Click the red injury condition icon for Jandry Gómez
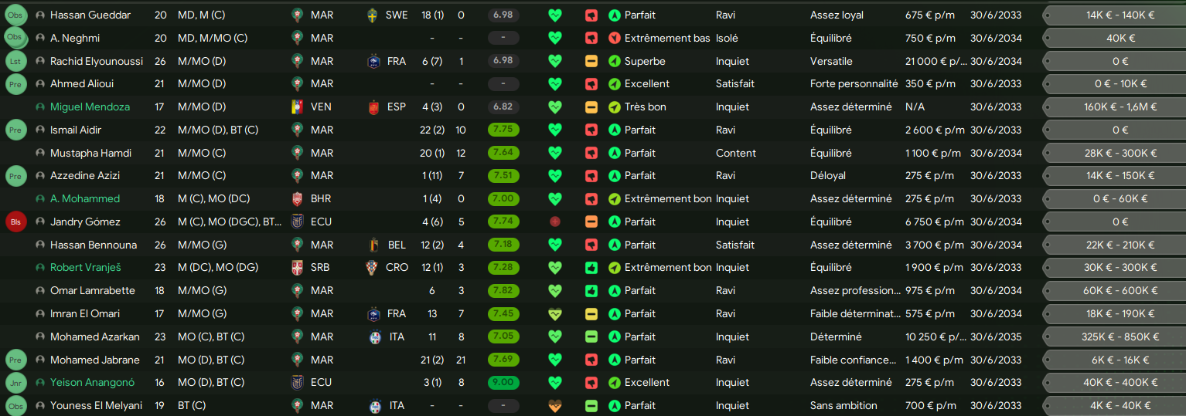The image size is (1186, 416). pos(554,222)
